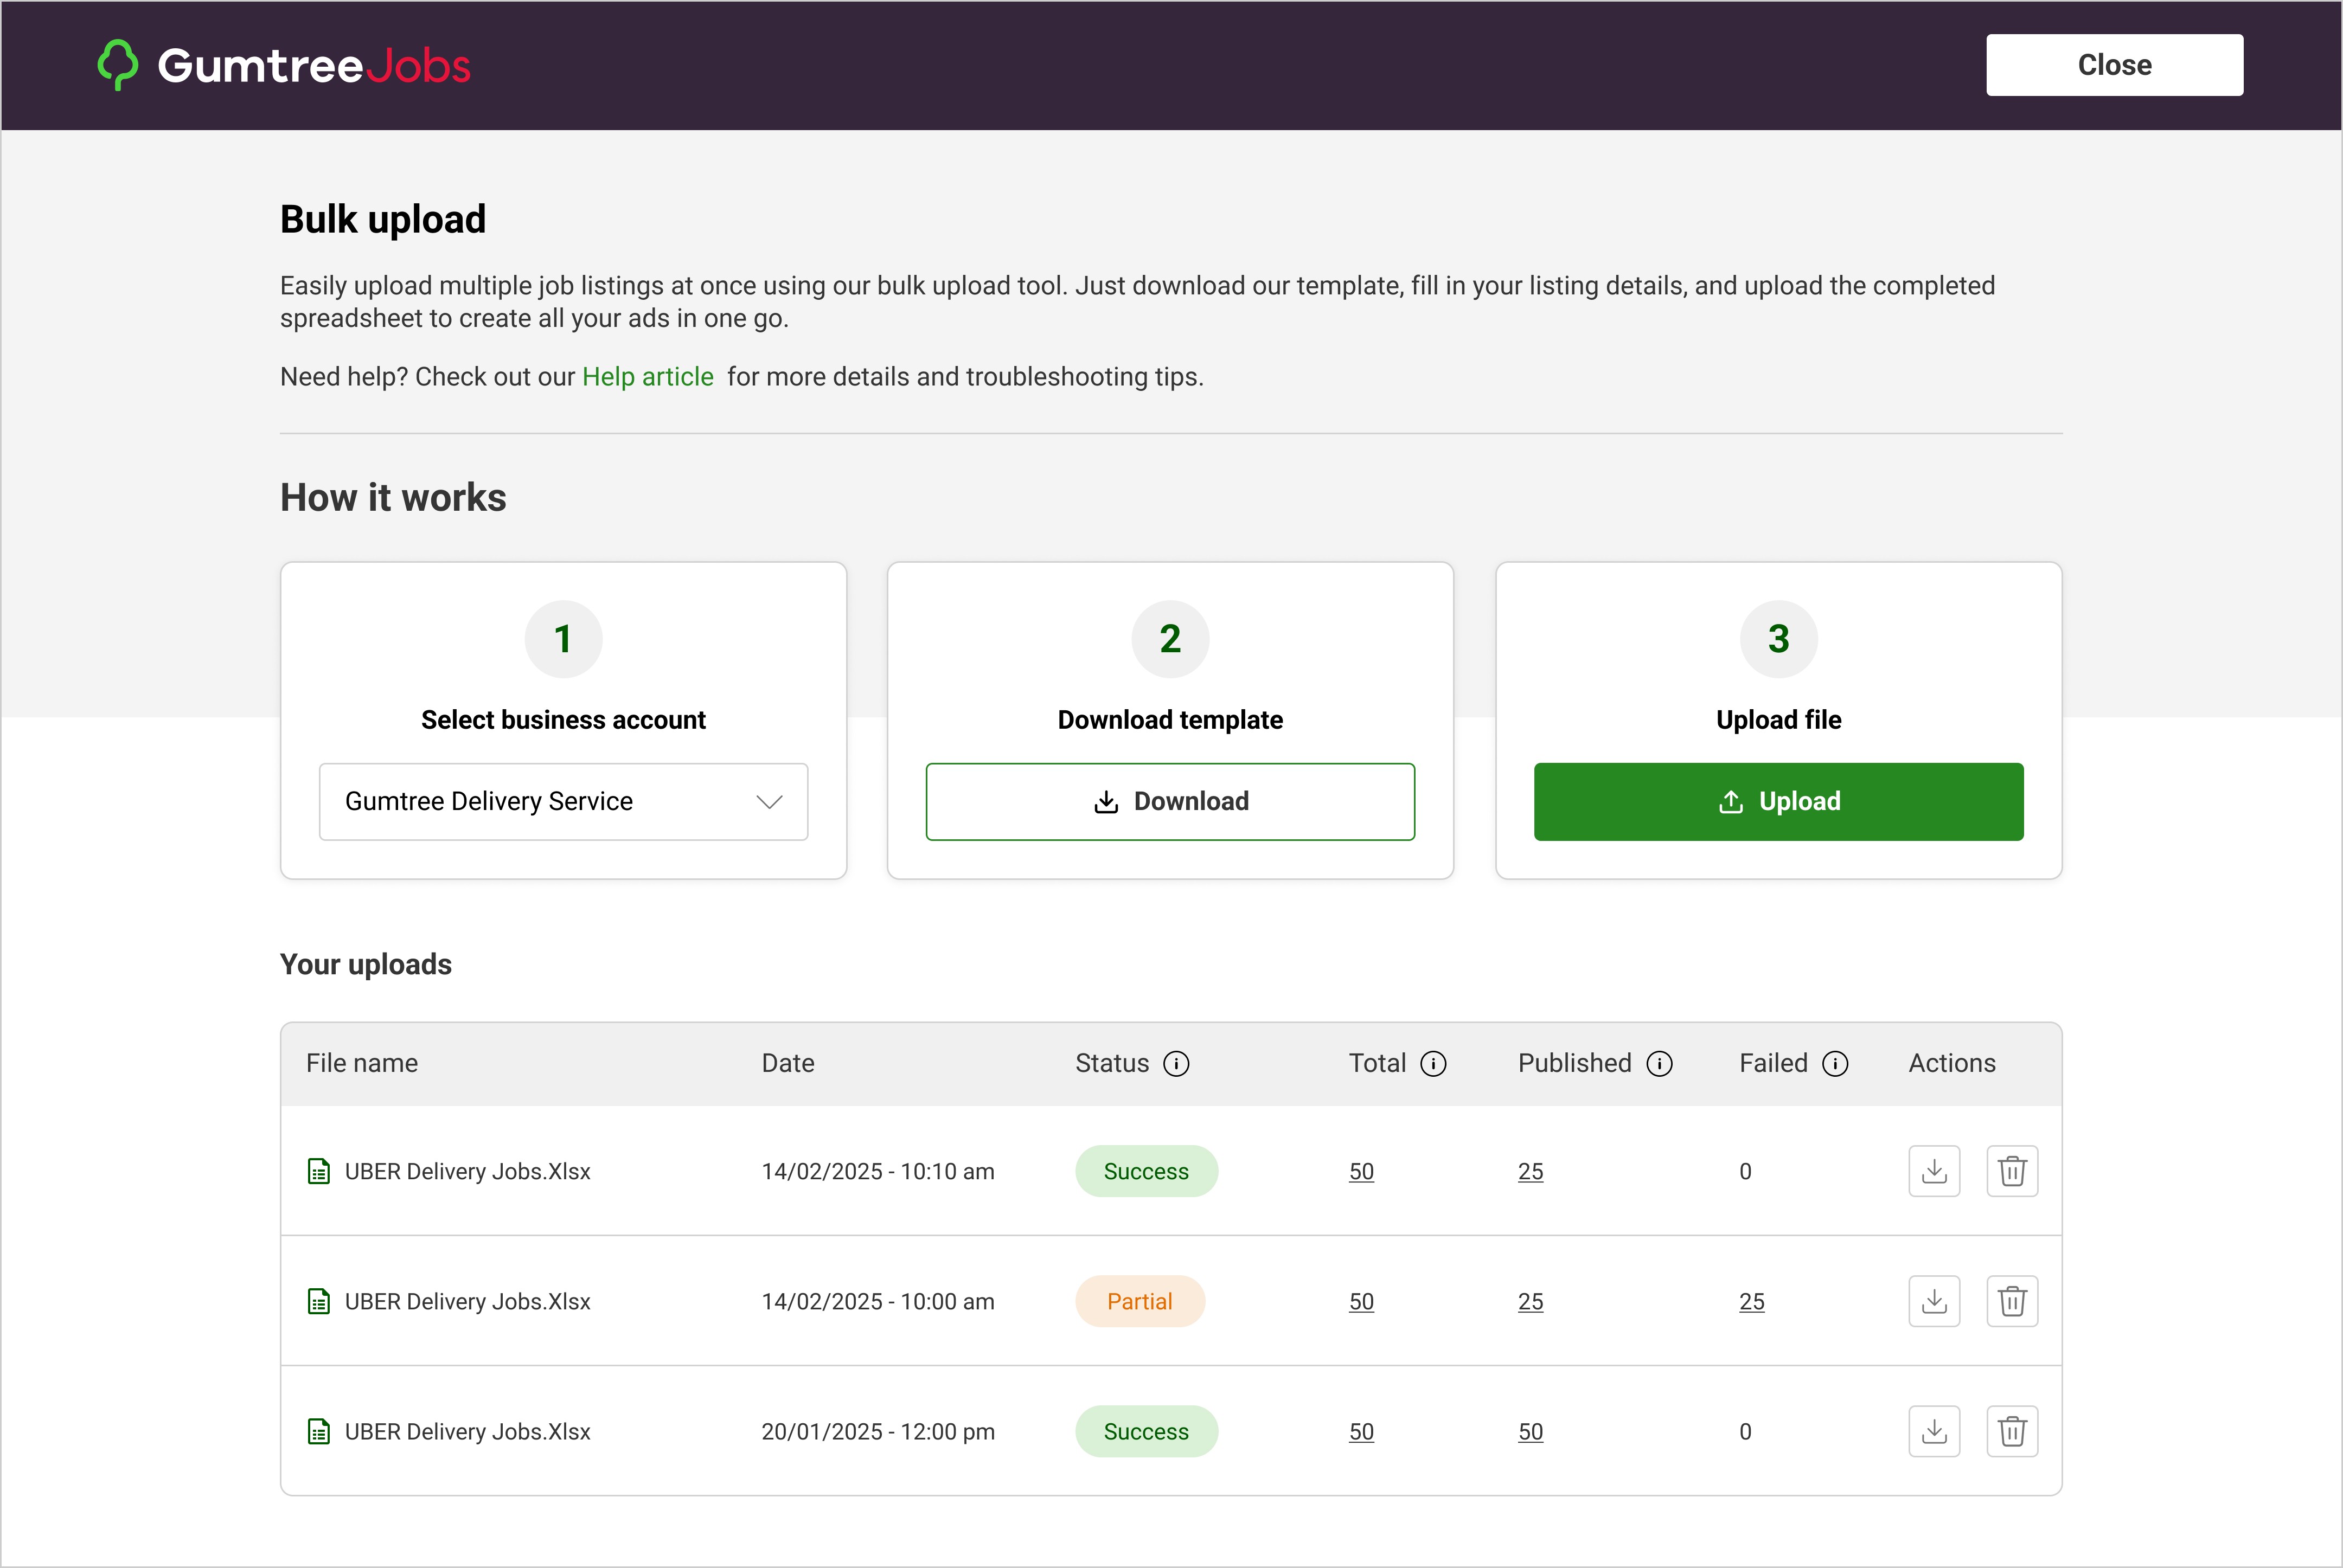The image size is (2343, 1568).
Task: Click the Gumtree Jobs tree logo
Action: (x=117, y=65)
